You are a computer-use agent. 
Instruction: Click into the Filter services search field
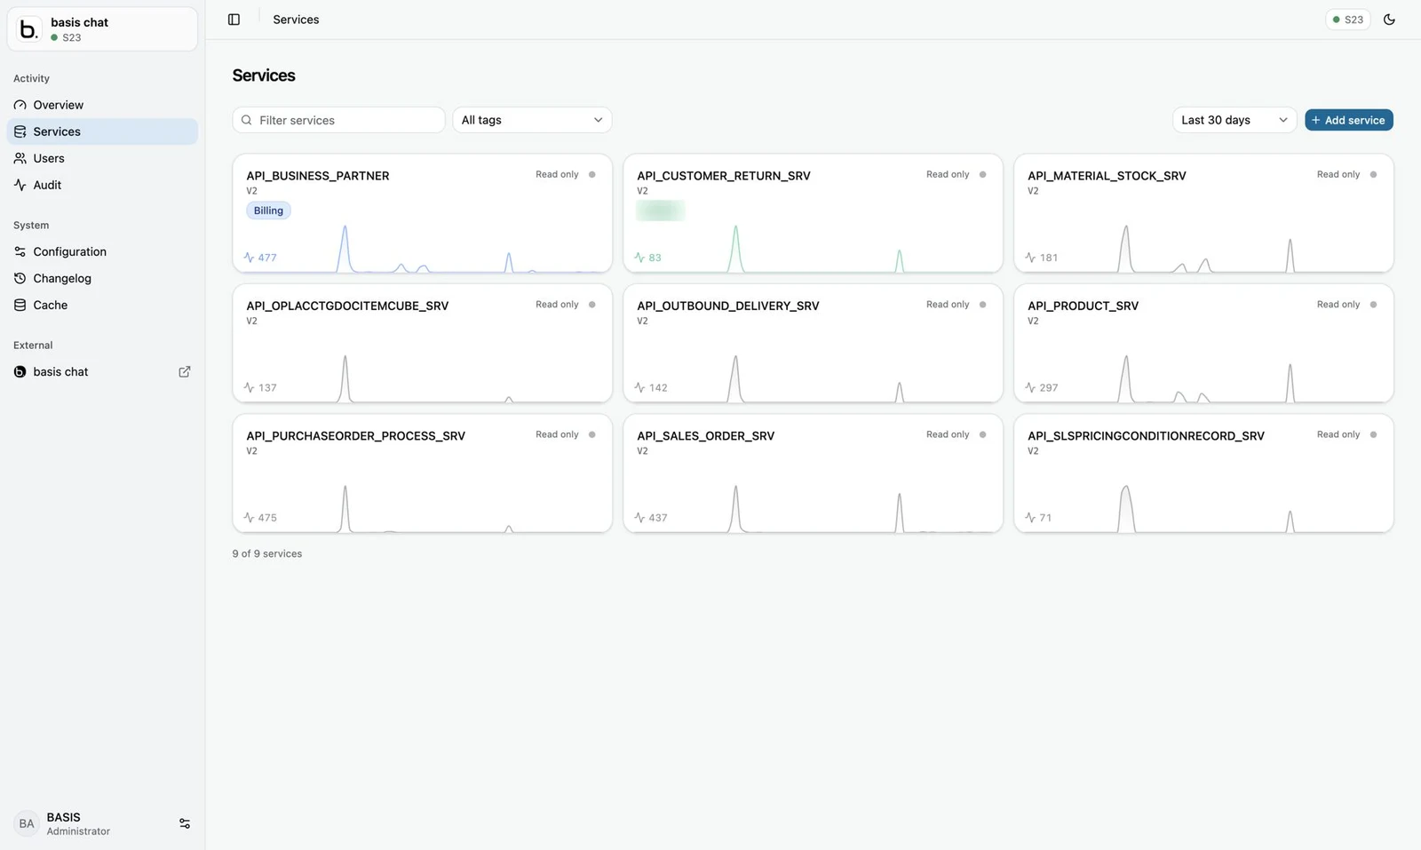click(x=338, y=120)
